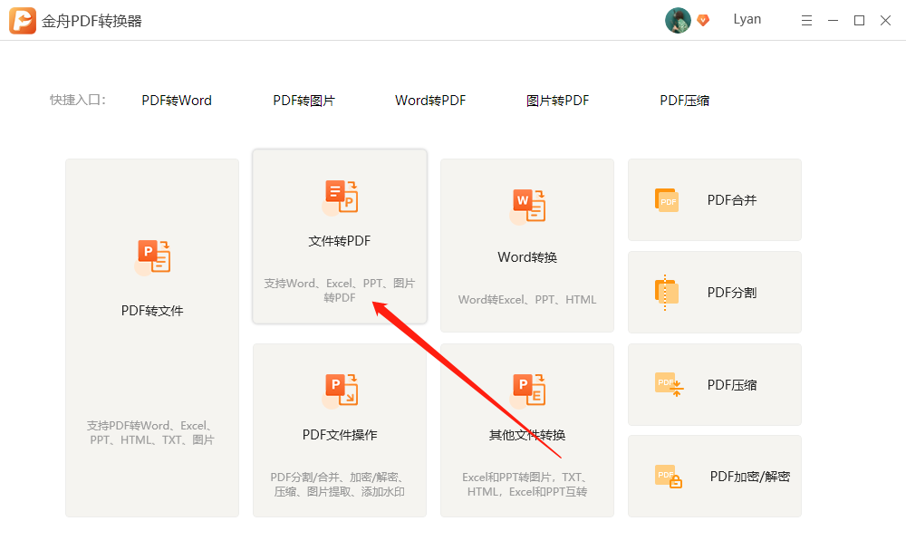
Task: Open the PDF加密/解密 label
Action: tap(750, 477)
